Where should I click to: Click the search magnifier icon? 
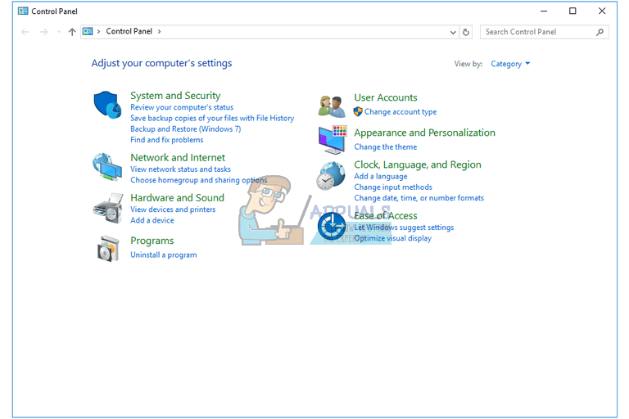tap(600, 32)
